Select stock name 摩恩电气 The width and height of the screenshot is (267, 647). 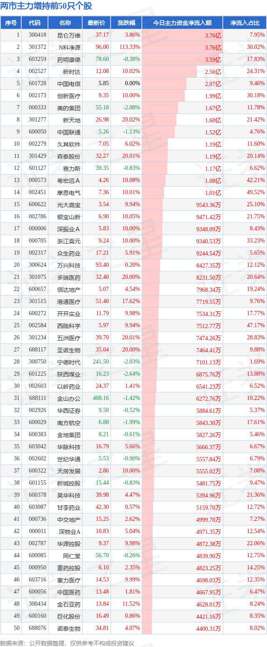69,192
